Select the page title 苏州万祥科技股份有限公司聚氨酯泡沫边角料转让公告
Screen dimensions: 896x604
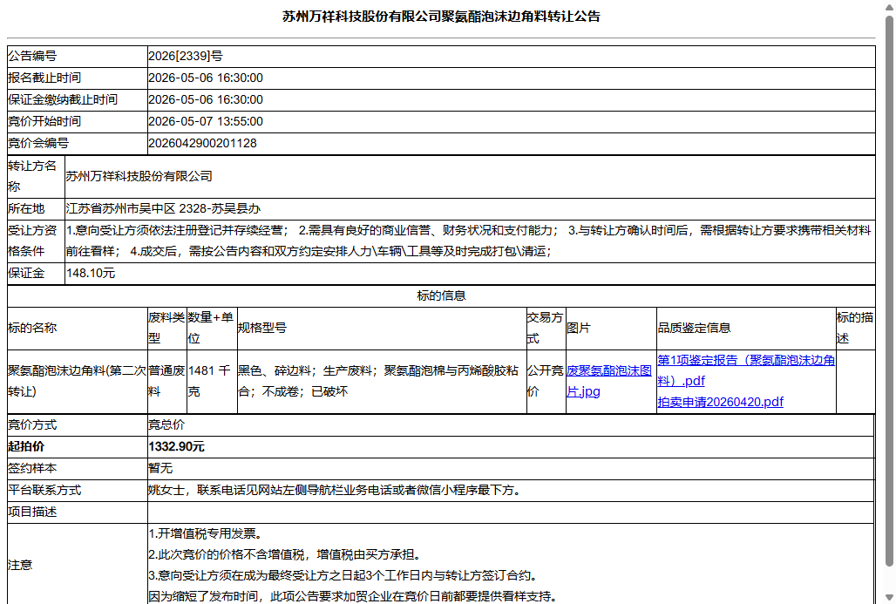441,17
